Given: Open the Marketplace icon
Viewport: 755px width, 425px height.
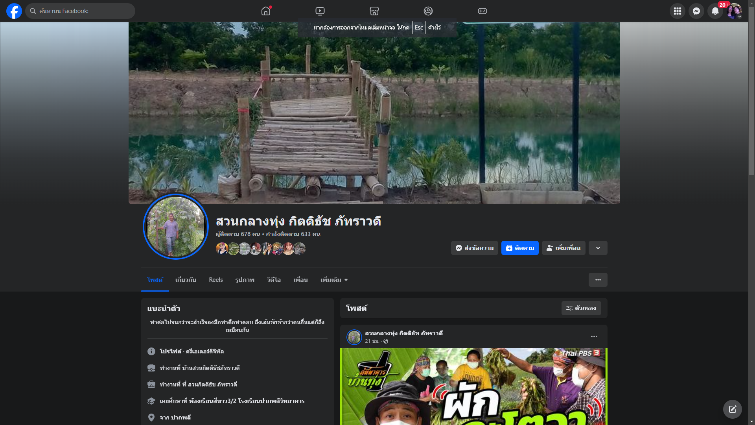Looking at the screenshot, I should tap(374, 11).
